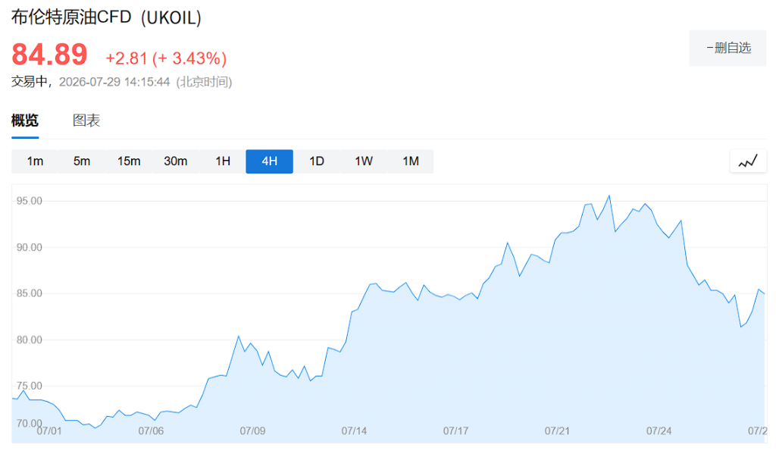Viewport: 776px width, 451px height.
Task: Open the 概览 overview tab
Action: 25,121
